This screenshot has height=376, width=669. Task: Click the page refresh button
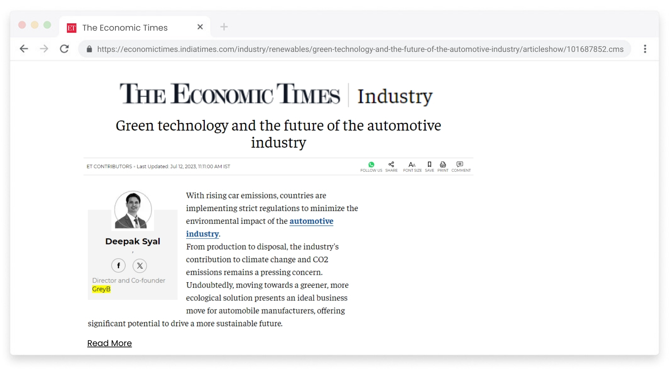65,49
